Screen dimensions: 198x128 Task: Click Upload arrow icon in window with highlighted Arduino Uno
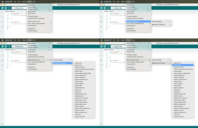tap(105, 46)
